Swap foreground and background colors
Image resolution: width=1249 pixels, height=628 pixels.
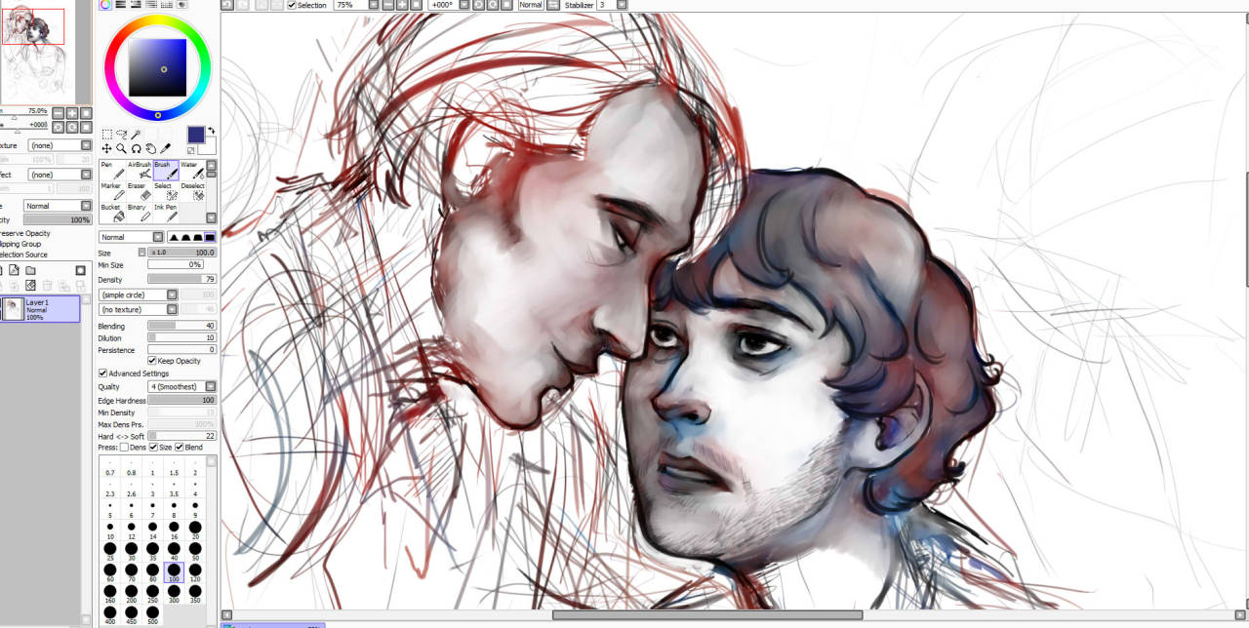(213, 131)
